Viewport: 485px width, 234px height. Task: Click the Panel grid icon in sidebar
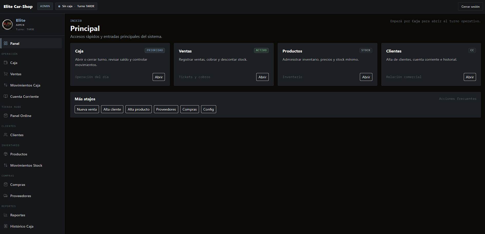pos(6,43)
